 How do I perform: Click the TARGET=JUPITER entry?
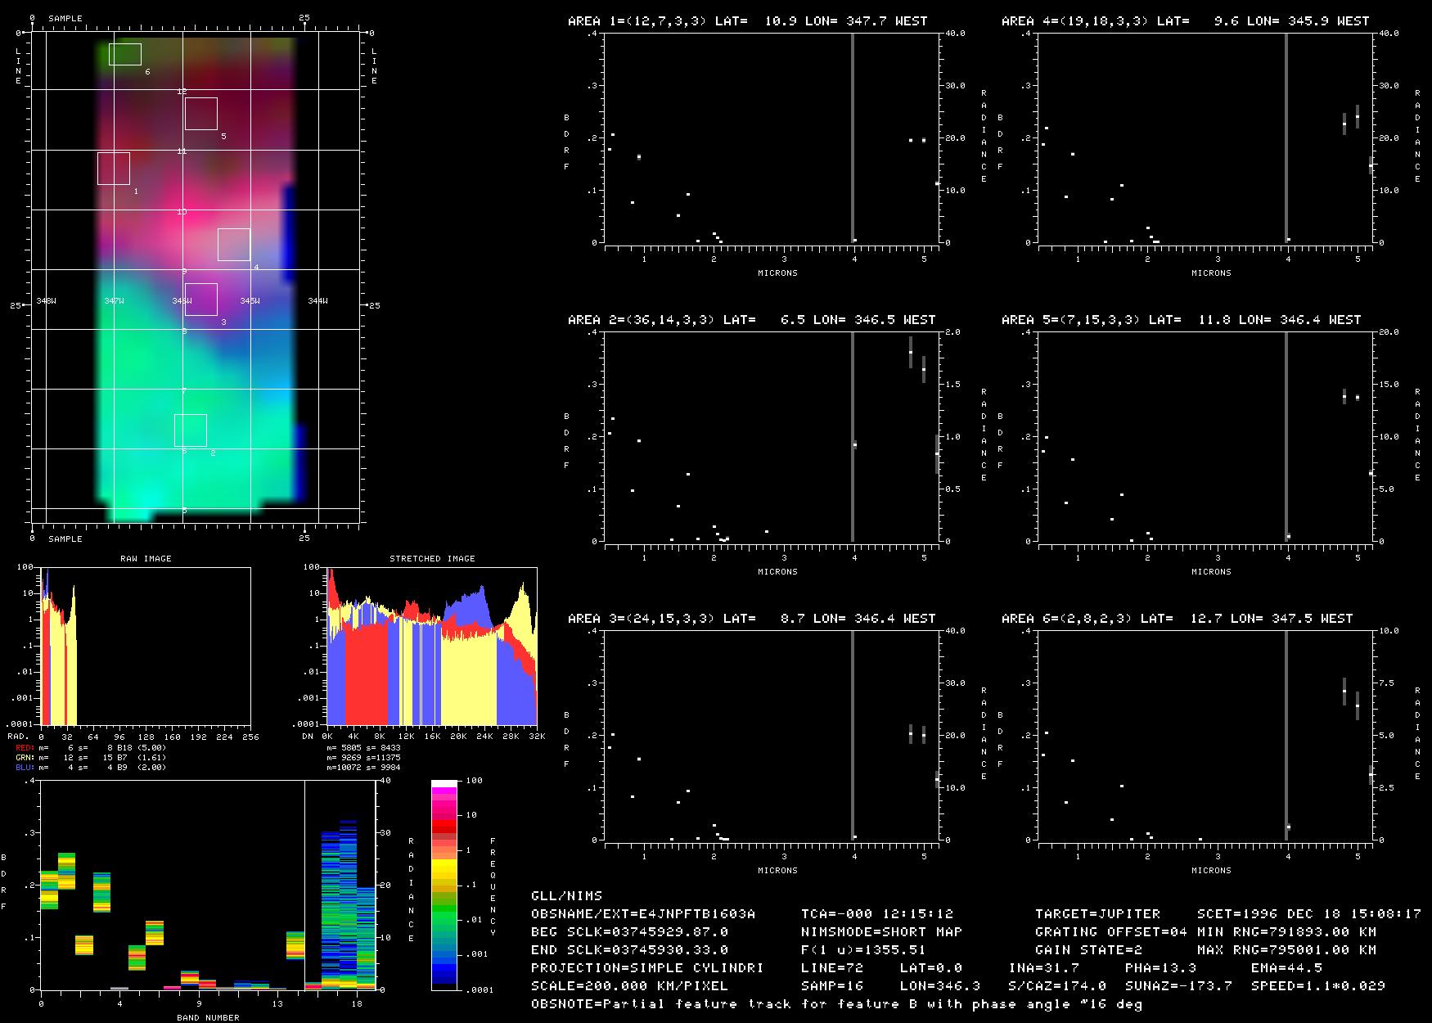pyautogui.click(x=1097, y=914)
